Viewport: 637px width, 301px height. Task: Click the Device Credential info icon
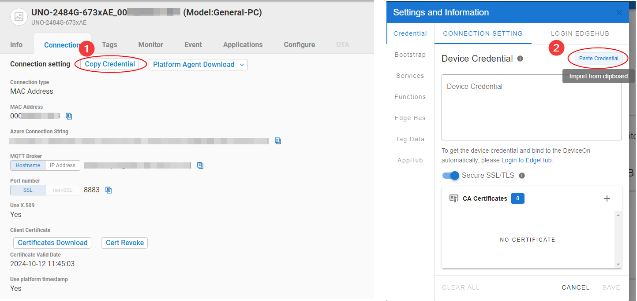pos(520,59)
